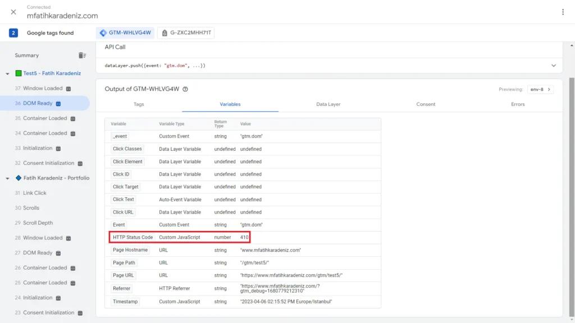The width and height of the screenshot is (575, 323).
Task: Switch to the Data Layer tab
Action: (328, 104)
